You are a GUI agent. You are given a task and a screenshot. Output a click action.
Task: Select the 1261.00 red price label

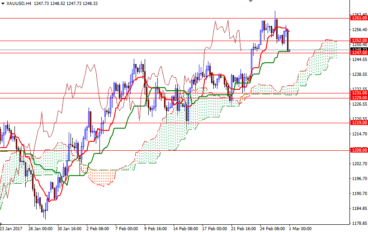click(359, 18)
